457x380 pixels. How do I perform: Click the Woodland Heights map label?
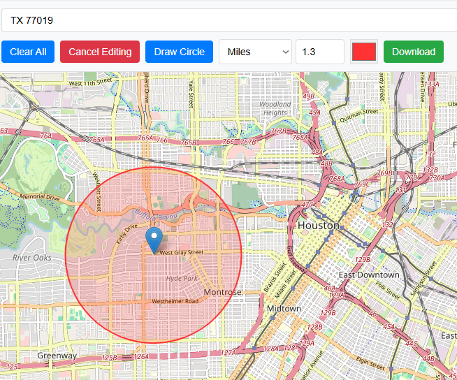click(275, 108)
